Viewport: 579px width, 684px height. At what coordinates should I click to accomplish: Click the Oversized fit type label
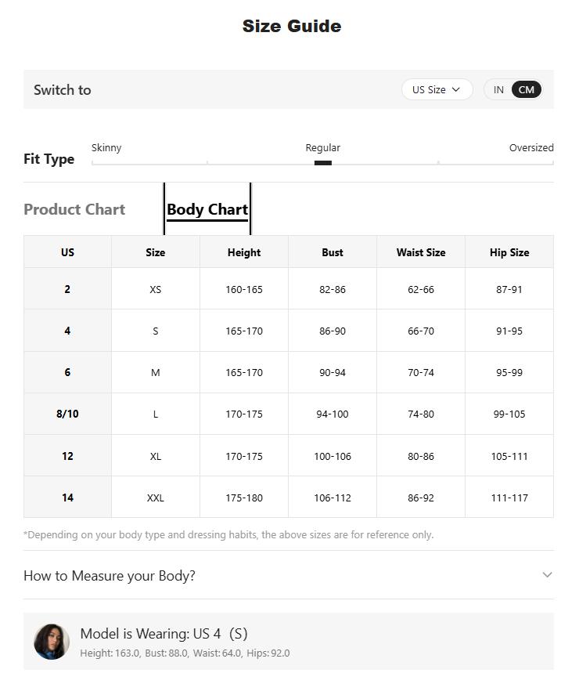[531, 148]
